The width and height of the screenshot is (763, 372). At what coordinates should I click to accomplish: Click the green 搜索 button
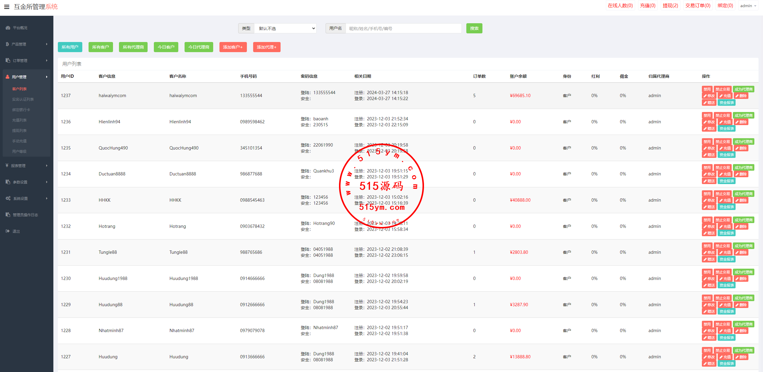tap(474, 28)
